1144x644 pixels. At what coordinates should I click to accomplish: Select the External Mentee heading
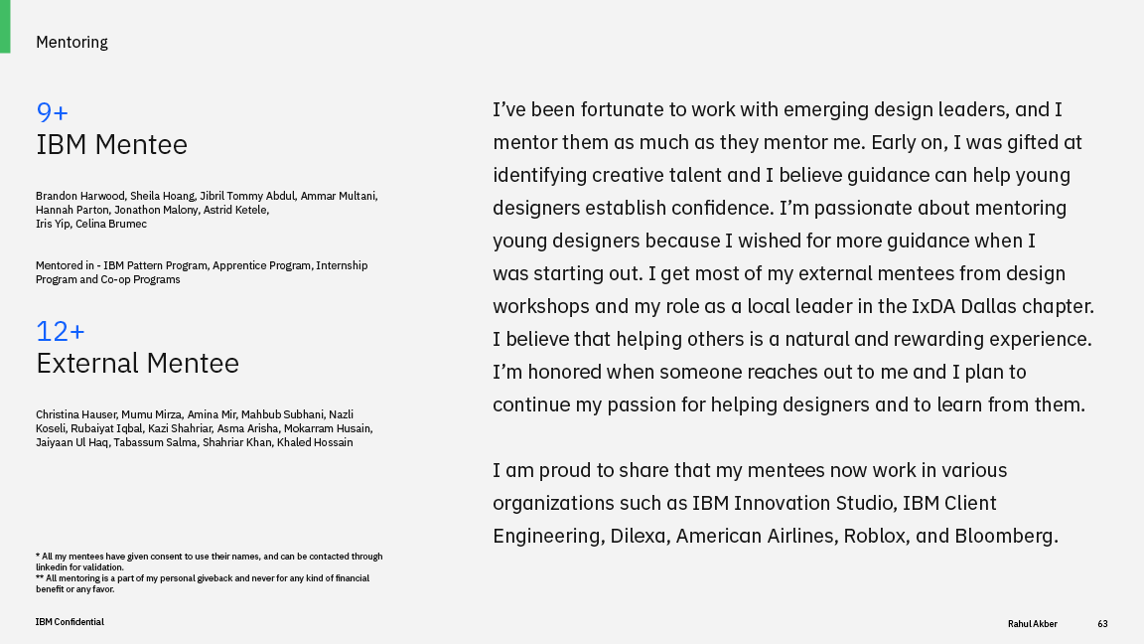137,364
